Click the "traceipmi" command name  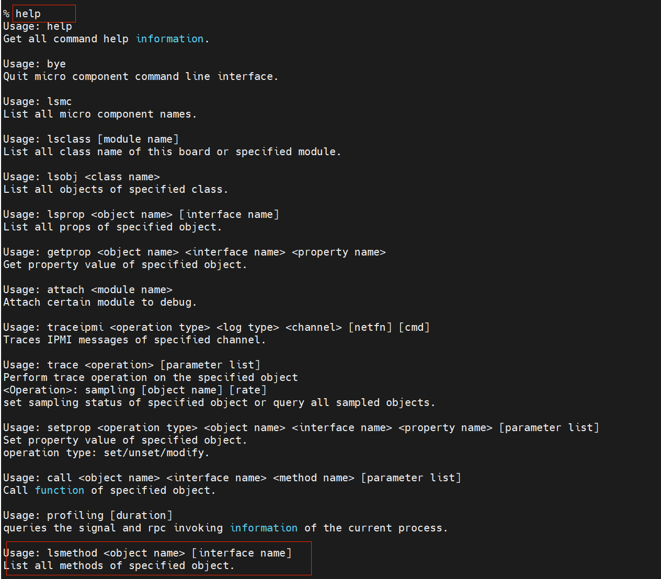[x=75, y=328]
